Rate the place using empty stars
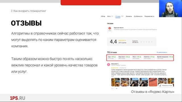Viewport: 182px width, 102px height. 146,42
